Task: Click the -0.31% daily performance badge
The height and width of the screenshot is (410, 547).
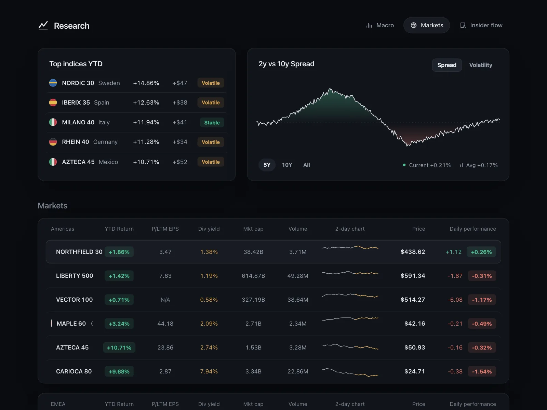Action: pyautogui.click(x=482, y=276)
